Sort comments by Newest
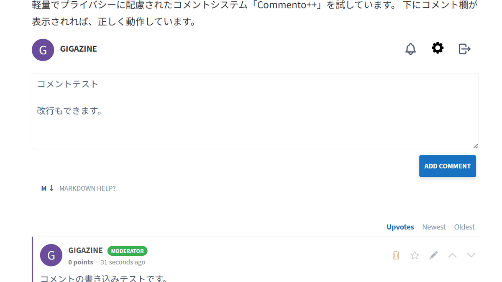This screenshot has height=282, width=502. (434, 227)
